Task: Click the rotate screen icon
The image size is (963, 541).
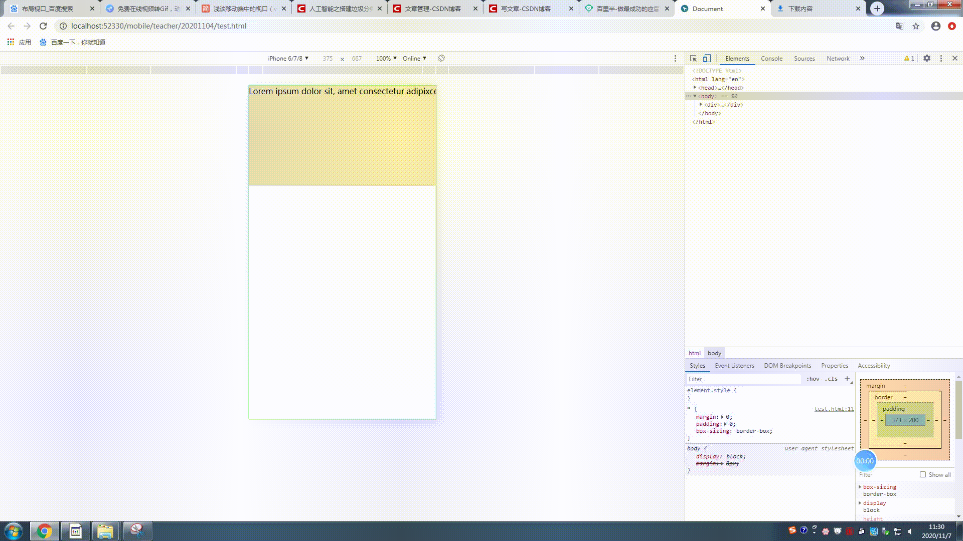Action: pyautogui.click(x=441, y=59)
